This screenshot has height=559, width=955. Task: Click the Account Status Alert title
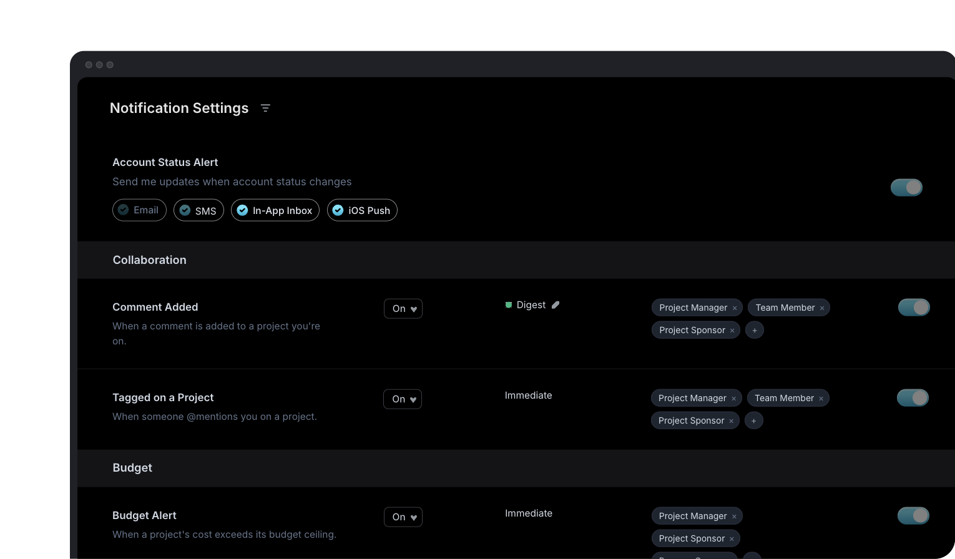click(165, 162)
